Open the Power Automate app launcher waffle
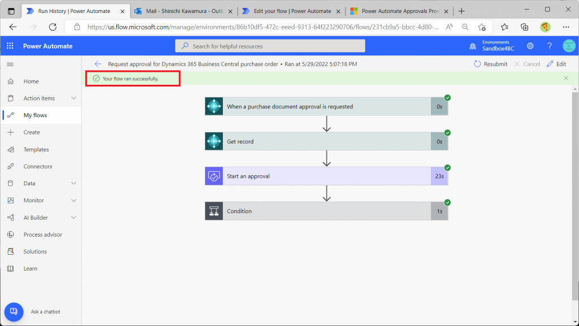Viewport: 579px width, 326px height. pos(10,46)
